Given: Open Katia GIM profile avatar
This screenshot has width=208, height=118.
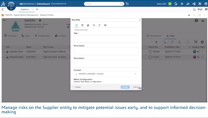Looking at the screenshot, I should [x=170, y=4].
